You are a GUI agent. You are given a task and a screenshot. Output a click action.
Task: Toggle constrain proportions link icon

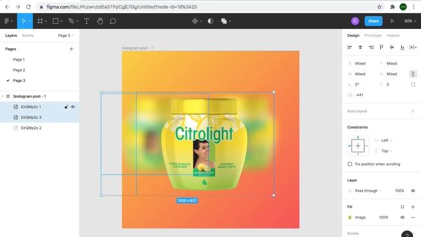click(413, 74)
